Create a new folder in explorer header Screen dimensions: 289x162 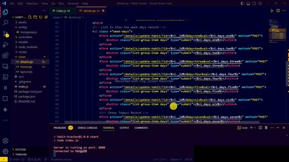[35, 17]
